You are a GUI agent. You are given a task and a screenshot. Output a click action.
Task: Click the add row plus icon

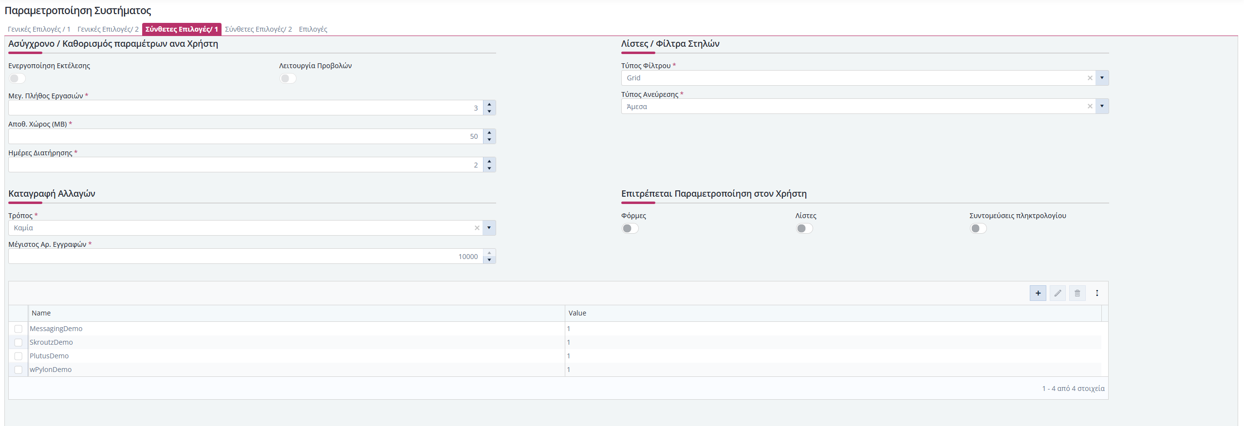coord(1038,293)
